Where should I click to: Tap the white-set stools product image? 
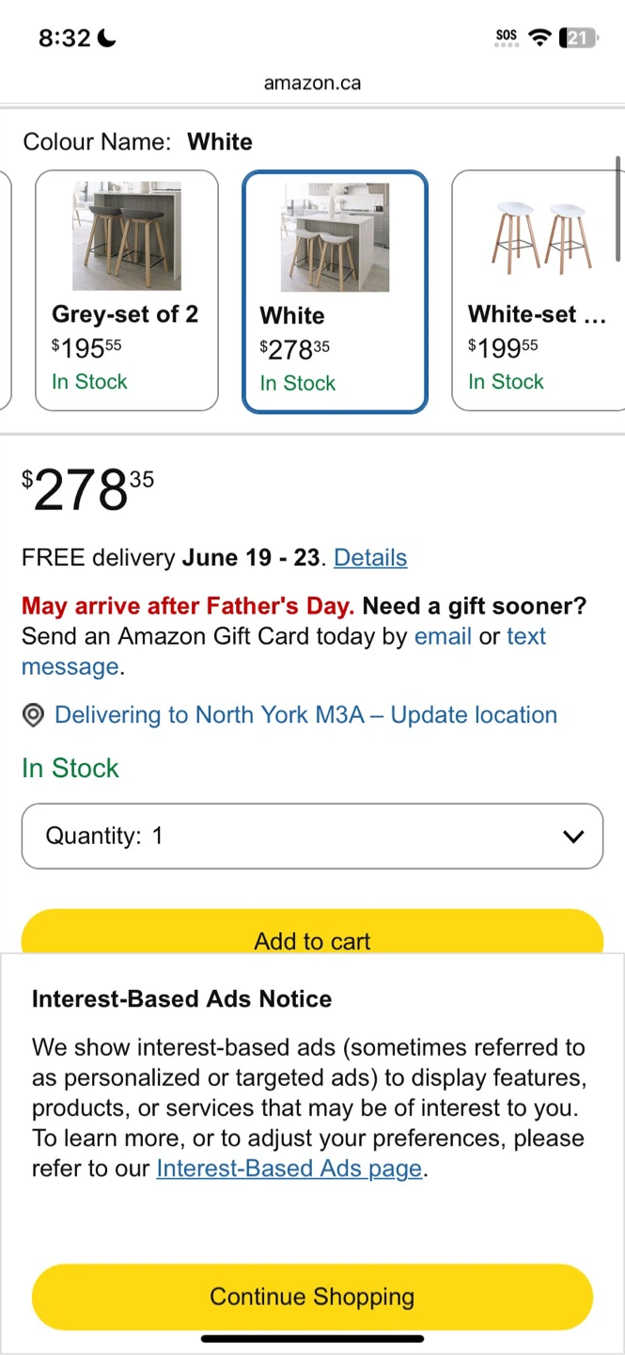point(541,236)
